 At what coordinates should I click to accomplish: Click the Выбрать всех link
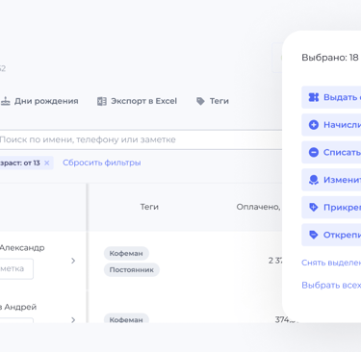pyautogui.click(x=331, y=285)
